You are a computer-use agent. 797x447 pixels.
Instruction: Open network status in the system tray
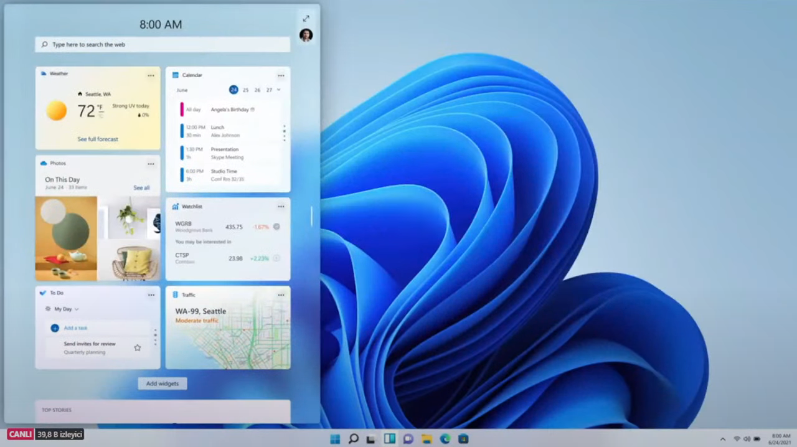click(737, 439)
